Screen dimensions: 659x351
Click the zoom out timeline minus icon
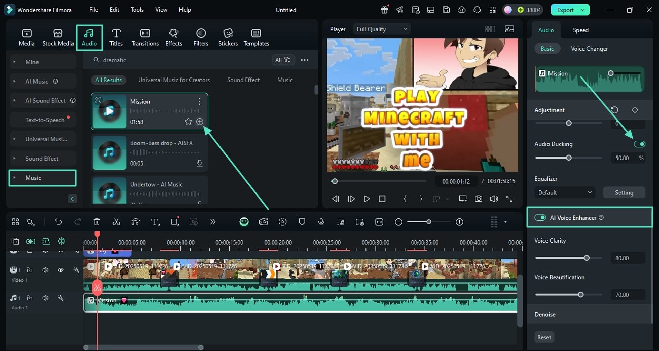399,222
